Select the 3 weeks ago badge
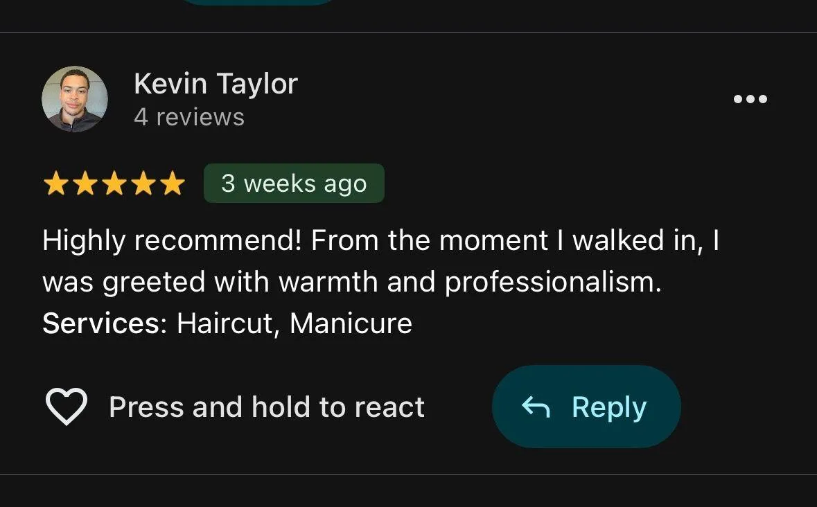Screen dimensions: 817x507 coord(294,184)
